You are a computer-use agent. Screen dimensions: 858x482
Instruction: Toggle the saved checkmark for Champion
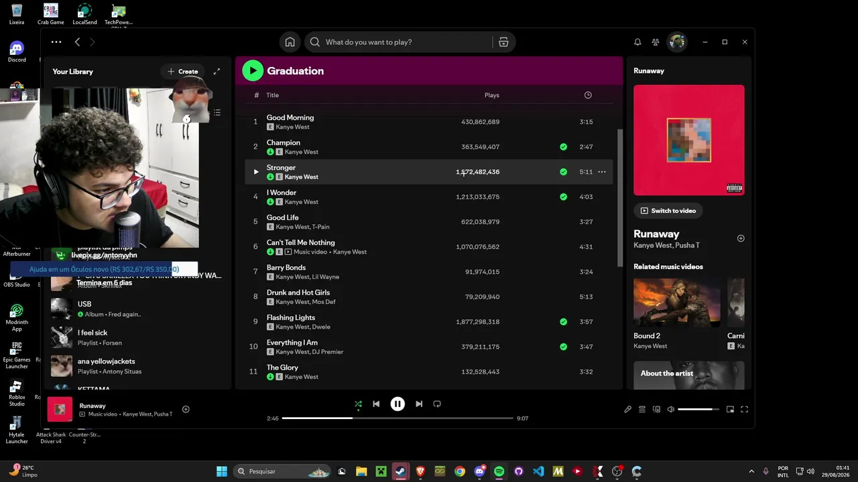[x=563, y=147]
